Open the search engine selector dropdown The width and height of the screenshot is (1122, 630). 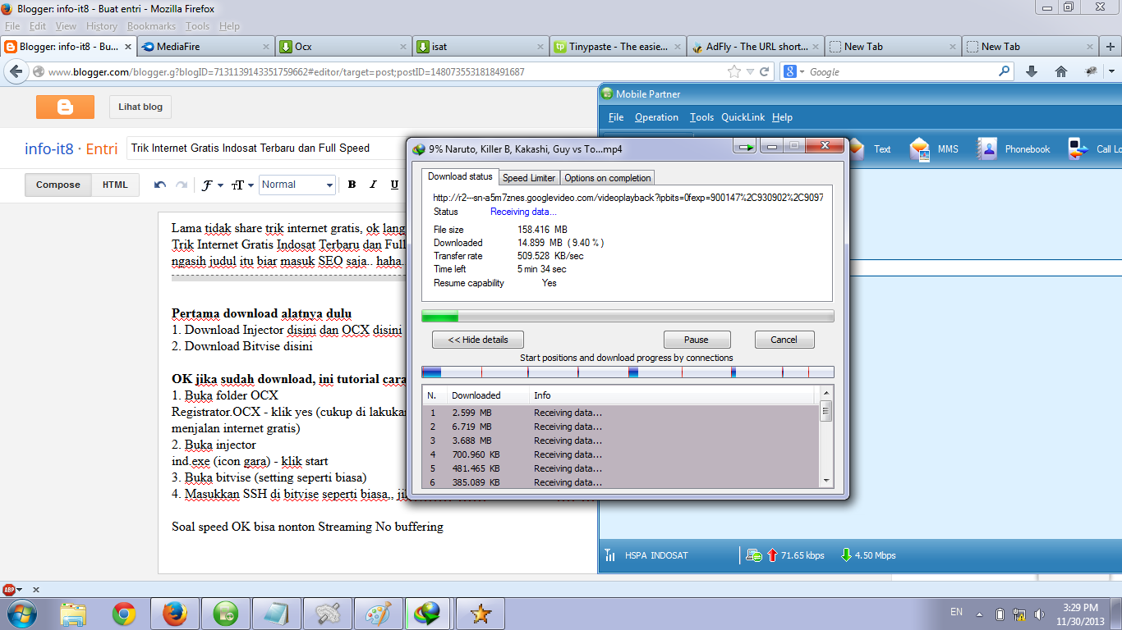793,71
